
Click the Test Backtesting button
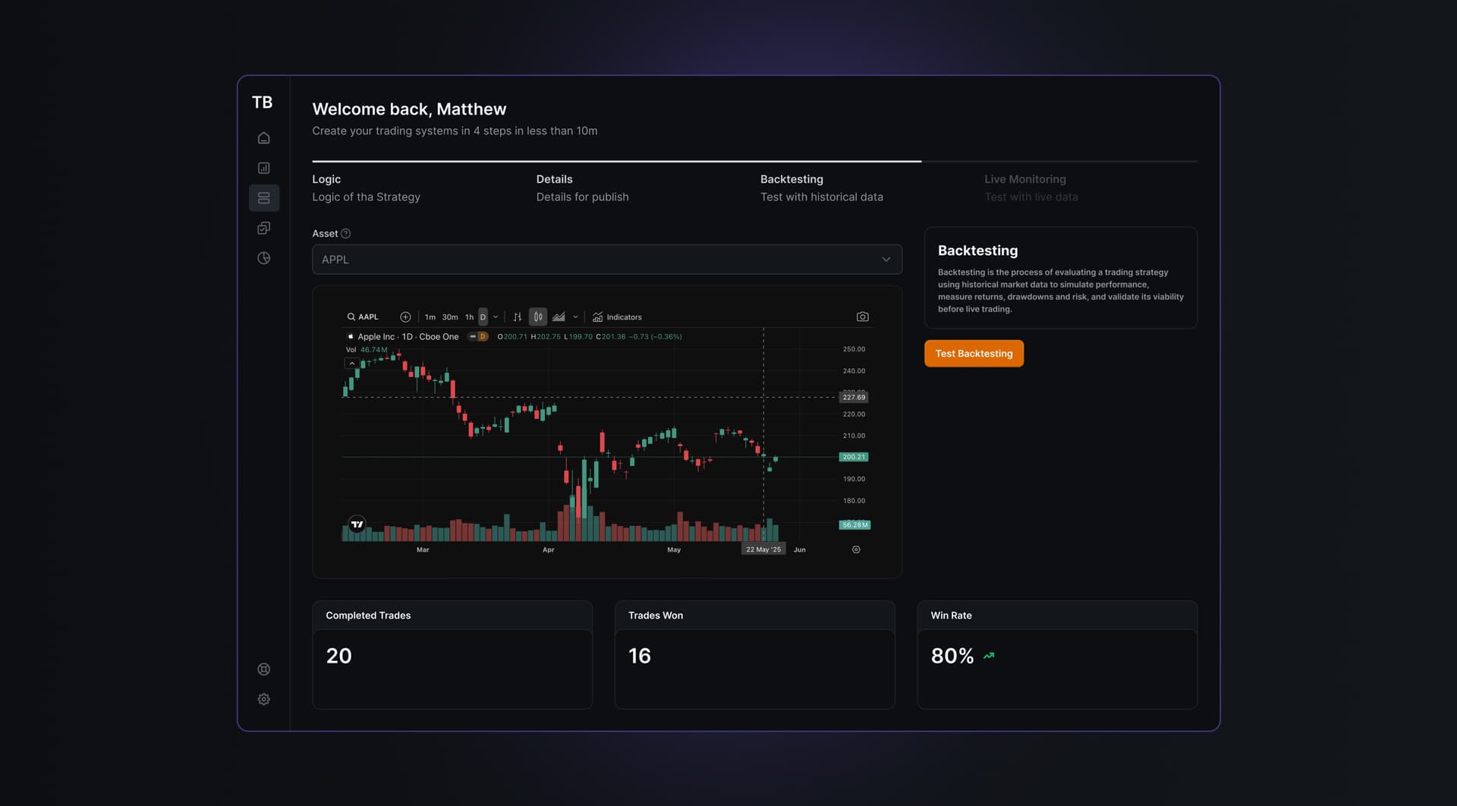pos(974,354)
